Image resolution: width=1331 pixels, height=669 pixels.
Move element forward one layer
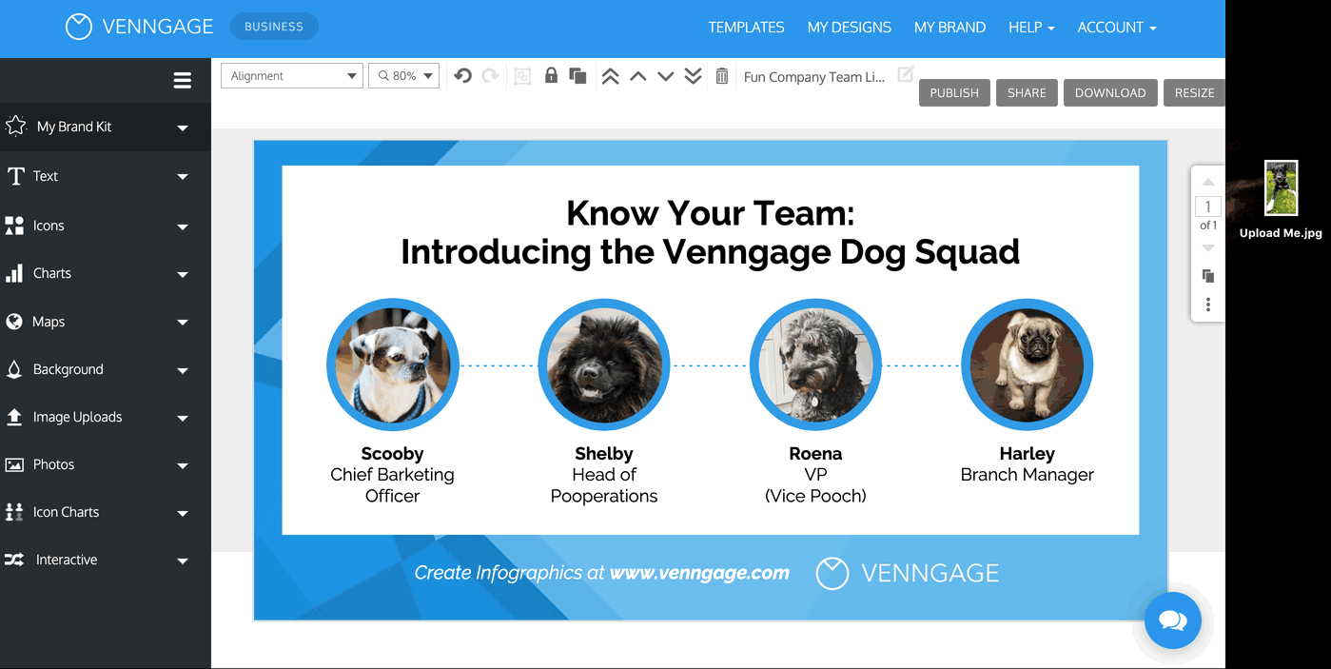tap(638, 76)
